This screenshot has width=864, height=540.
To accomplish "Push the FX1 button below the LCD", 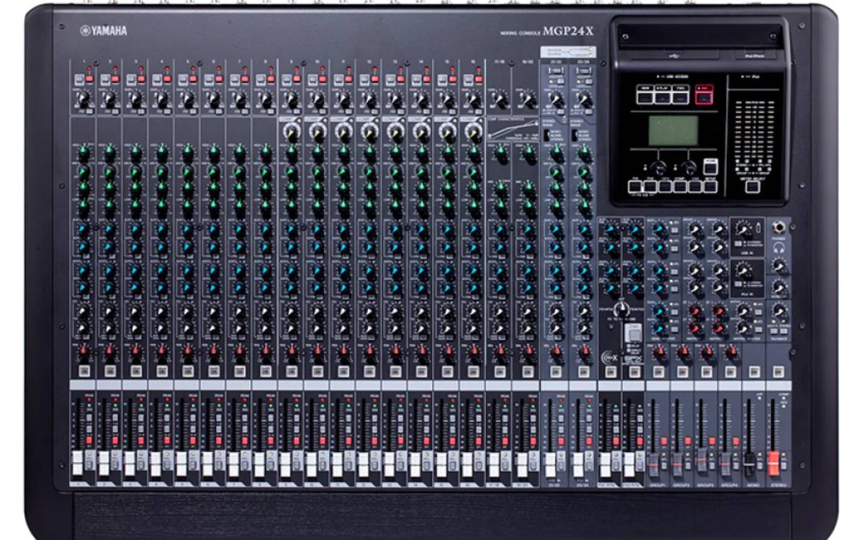I will click(x=636, y=186).
